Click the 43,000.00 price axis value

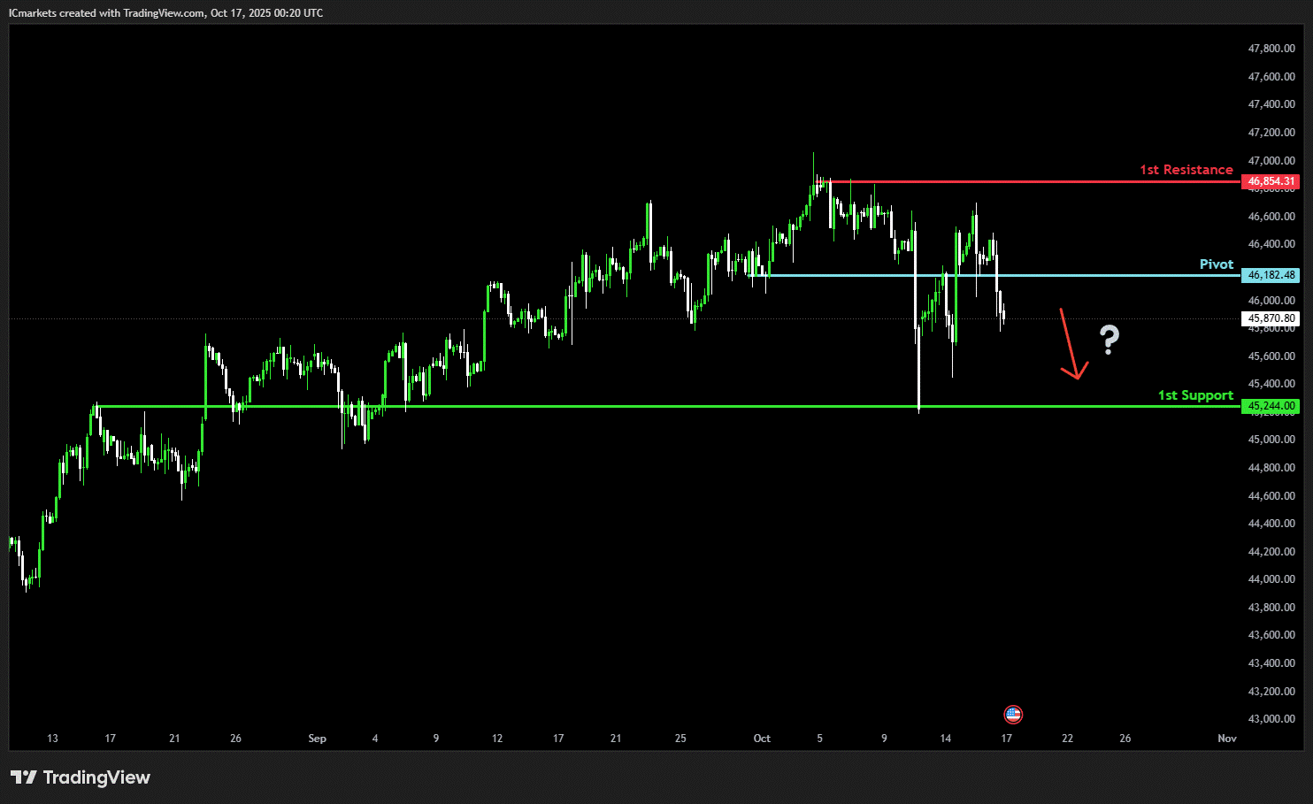click(1271, 719)
